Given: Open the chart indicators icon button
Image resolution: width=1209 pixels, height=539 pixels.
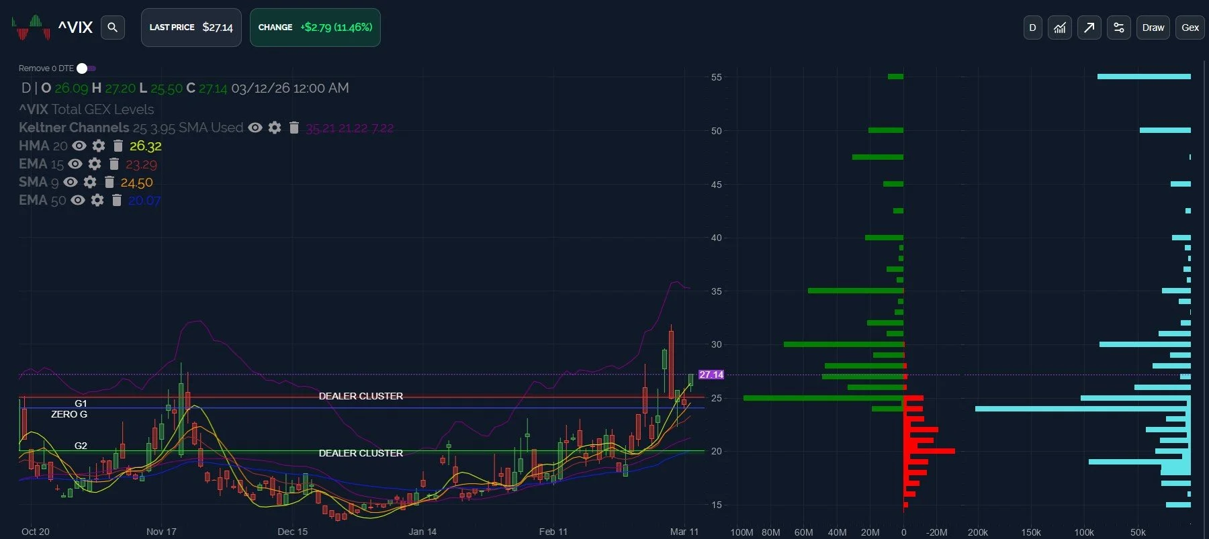Looking at the screenshot, I should point(1060,28).
